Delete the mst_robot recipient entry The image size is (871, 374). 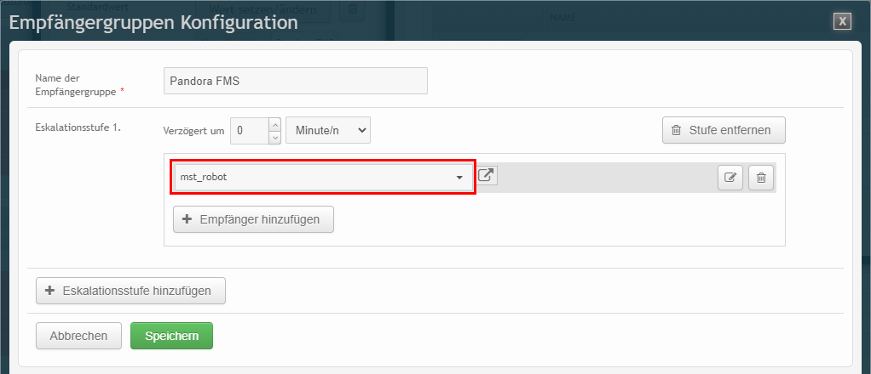coord(761,178)
